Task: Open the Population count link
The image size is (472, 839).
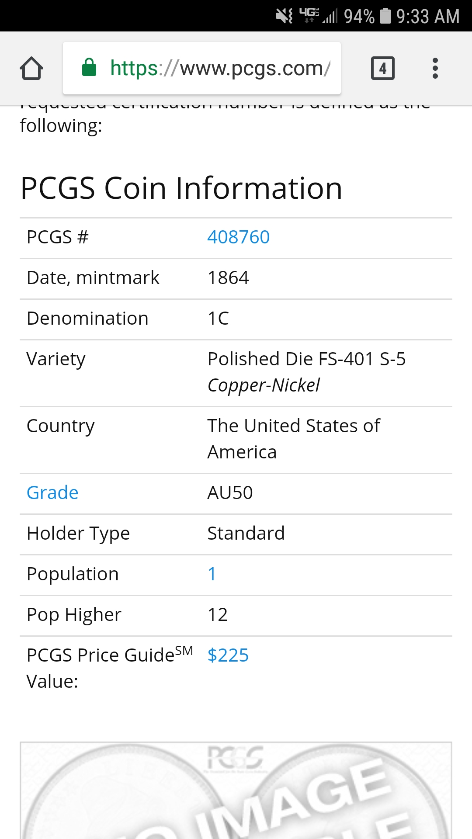Action: (x=212, y=574)
